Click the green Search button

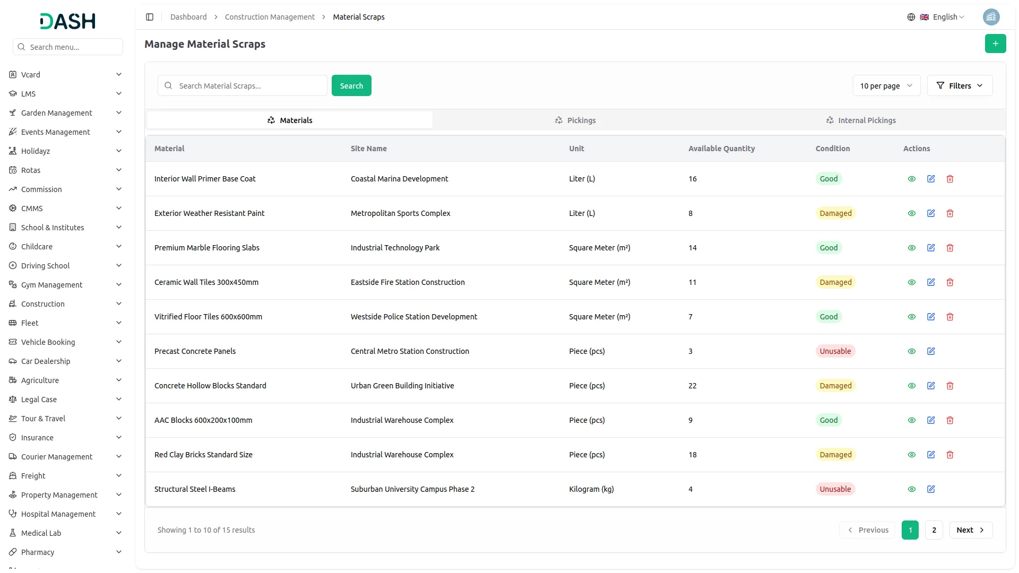(x=351, y=85)
